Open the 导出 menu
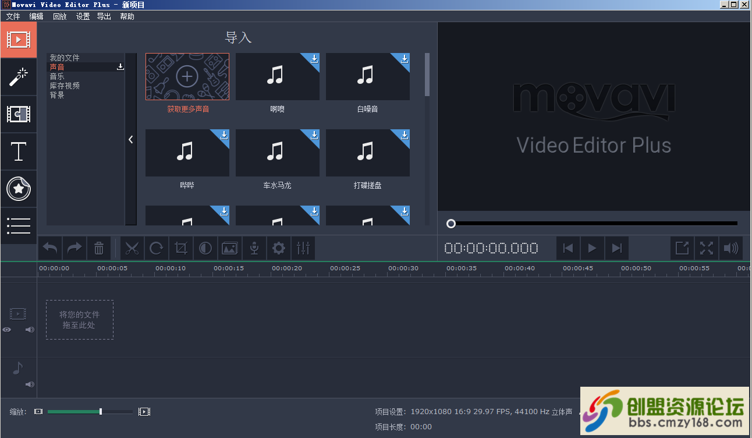Viewport: 752px width, 438px height. pyautogui.click(x=104, y=16)
